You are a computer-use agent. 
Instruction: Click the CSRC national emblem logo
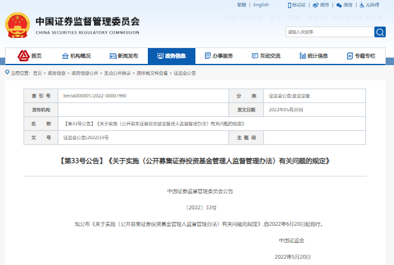(17, 24)
